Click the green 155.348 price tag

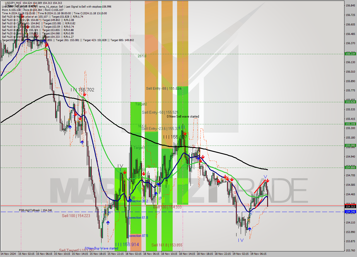[350, 124]
